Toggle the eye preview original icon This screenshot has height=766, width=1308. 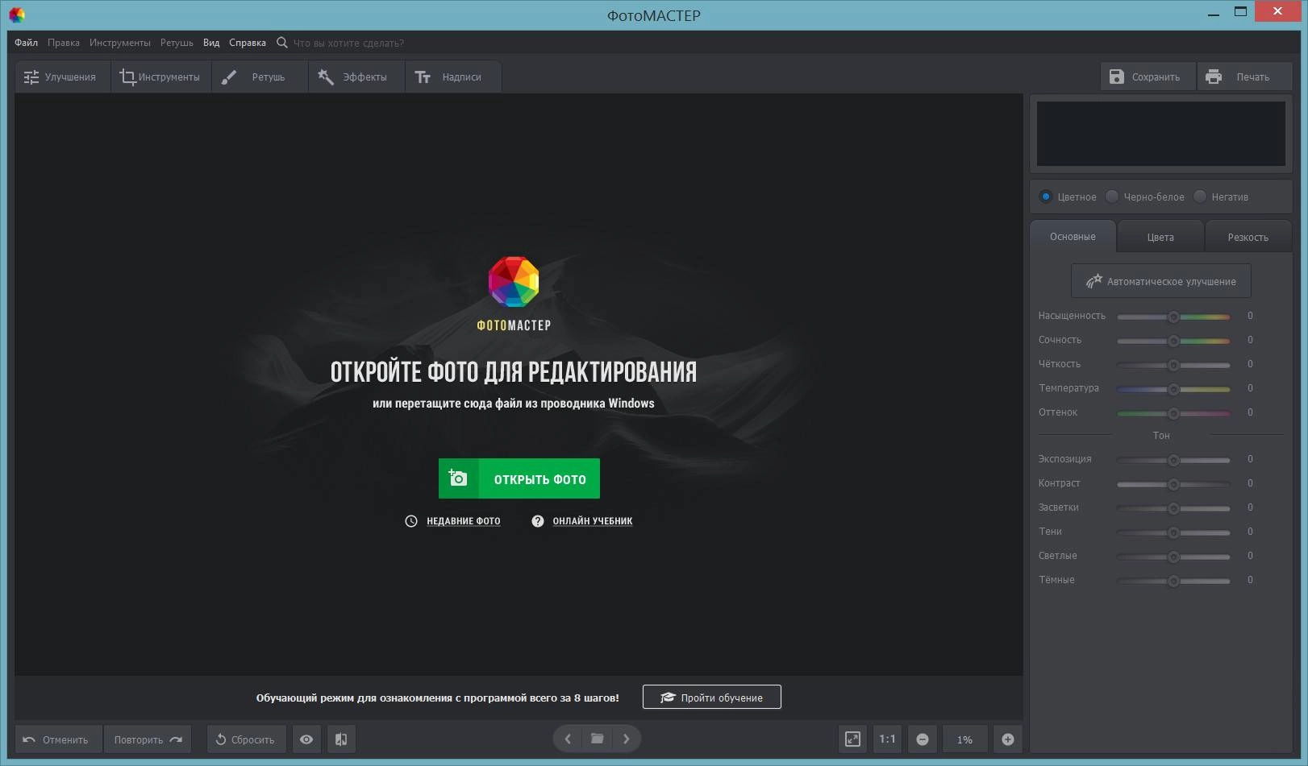click(x=306, y=739)
